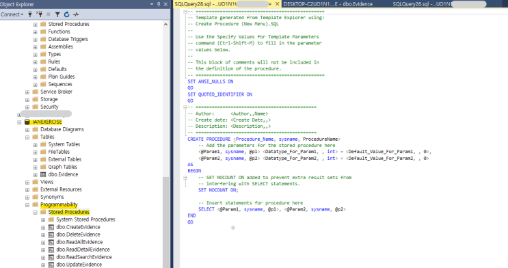The width and height of the screenshot is (508, 268).
Task: Collapse the top comment block in editor
Action: 185,12
